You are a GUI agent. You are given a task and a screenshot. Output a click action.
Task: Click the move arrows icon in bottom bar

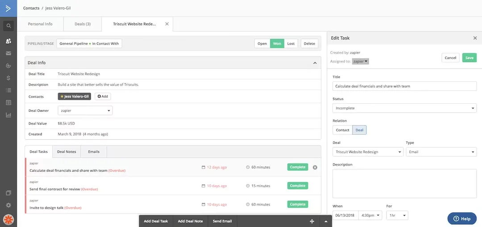tap(312, 221)
